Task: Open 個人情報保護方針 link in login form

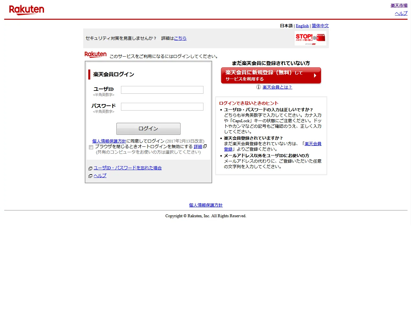Action: tap(109, 141)
